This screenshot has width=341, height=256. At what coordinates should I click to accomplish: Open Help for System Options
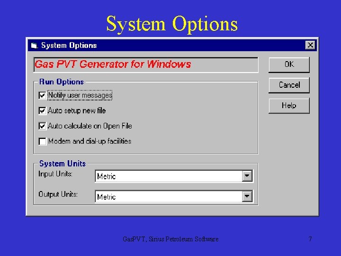point(289,106)
